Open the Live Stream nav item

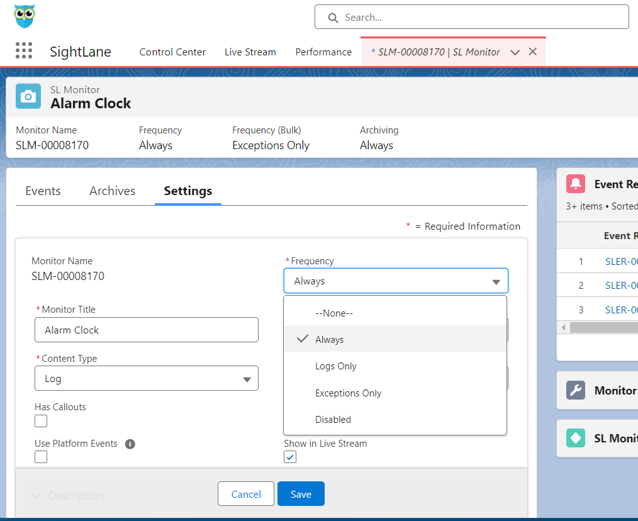click(250, 52)
